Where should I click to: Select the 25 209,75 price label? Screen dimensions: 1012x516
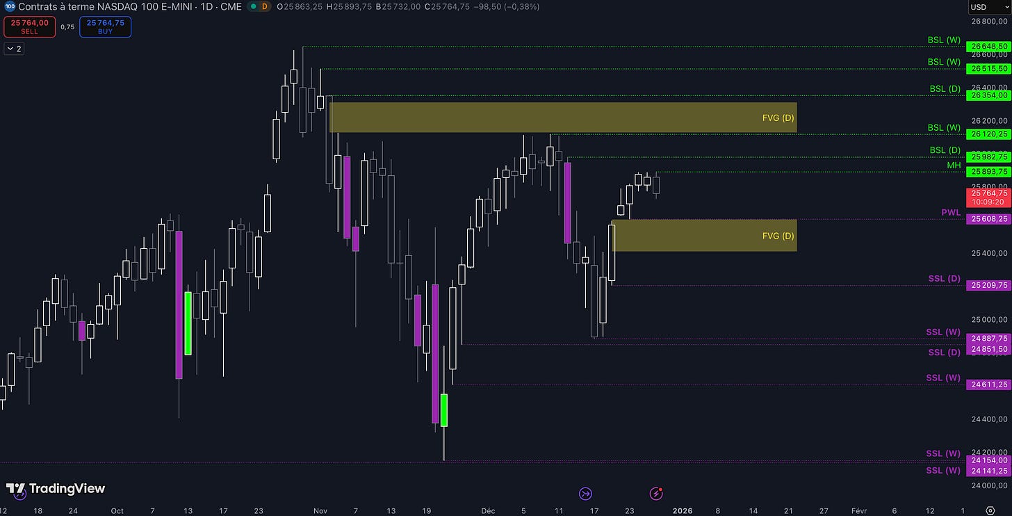[x=988, y=286]
